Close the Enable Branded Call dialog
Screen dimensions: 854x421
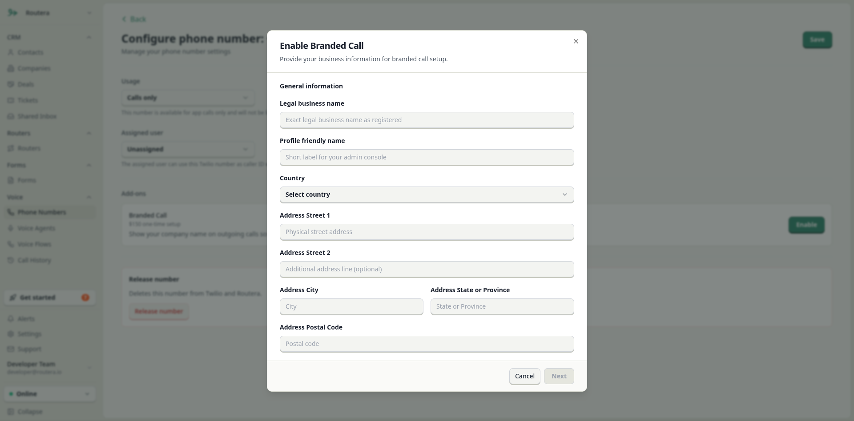click(x=576, y=41)
